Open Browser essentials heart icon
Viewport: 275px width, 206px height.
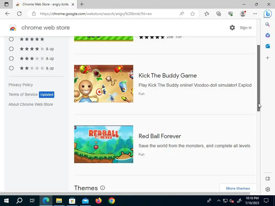(230, 14)
